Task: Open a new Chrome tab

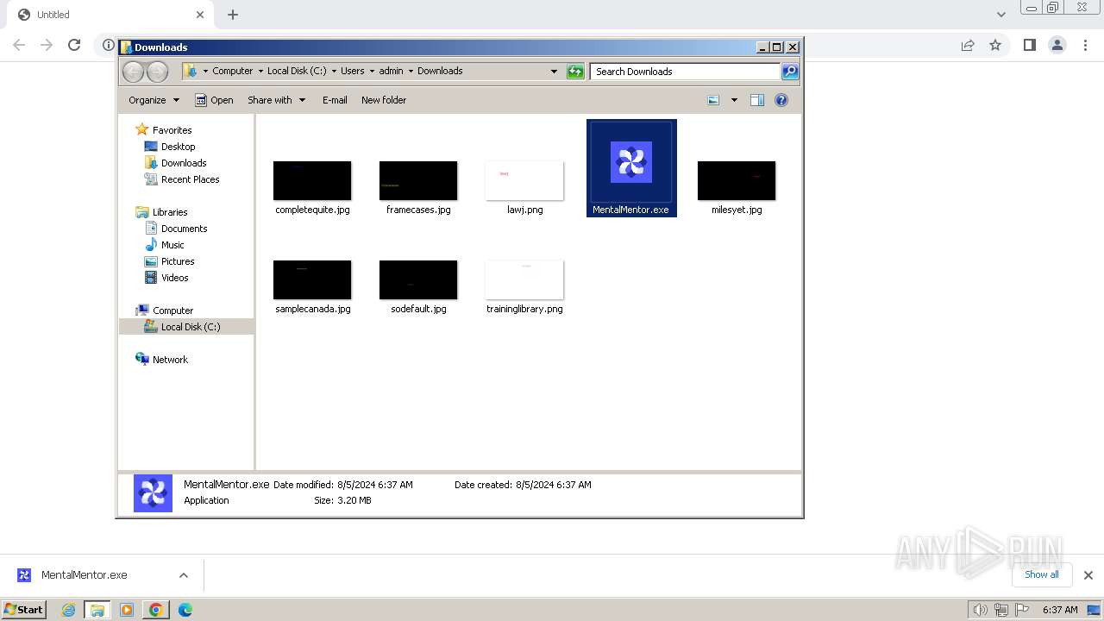Action: pyautogui.click(x=233, y=15)
